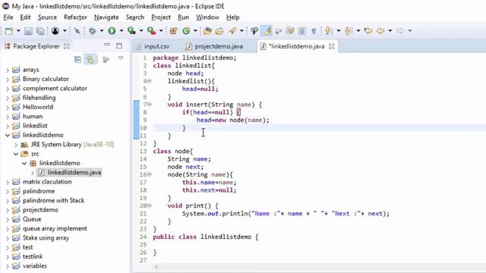
Task: Open the Window menu
Action: [207, 17]
